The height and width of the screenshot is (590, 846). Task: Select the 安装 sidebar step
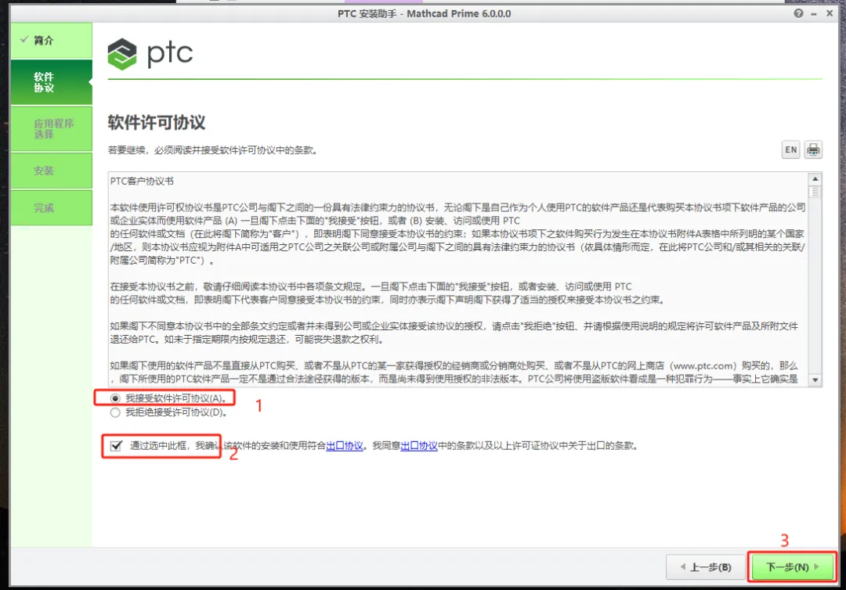[51, 171]
